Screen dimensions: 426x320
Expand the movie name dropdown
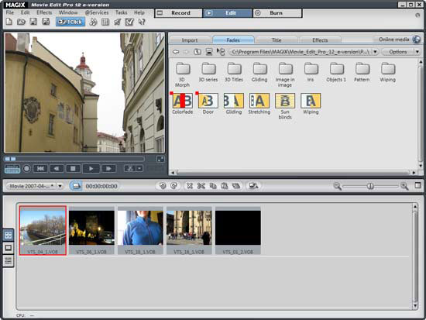click(x=60, y=186)
